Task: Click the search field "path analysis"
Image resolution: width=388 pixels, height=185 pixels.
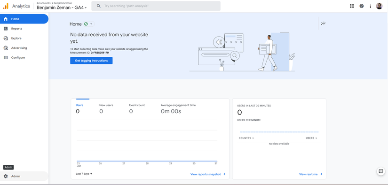Action: (156, 6)
